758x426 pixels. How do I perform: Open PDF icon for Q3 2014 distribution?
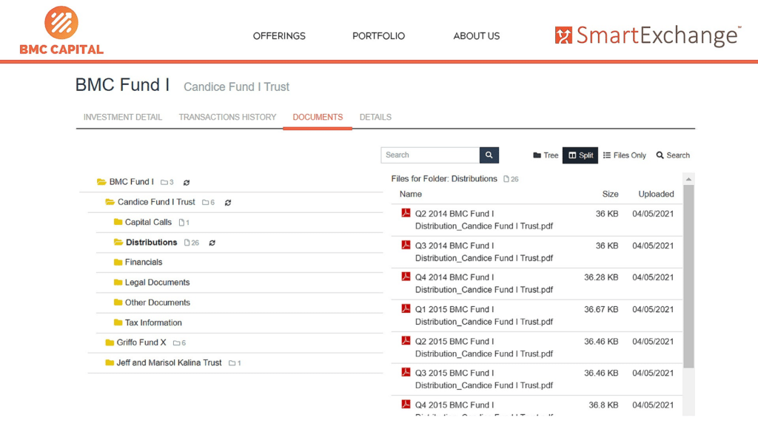406,245
